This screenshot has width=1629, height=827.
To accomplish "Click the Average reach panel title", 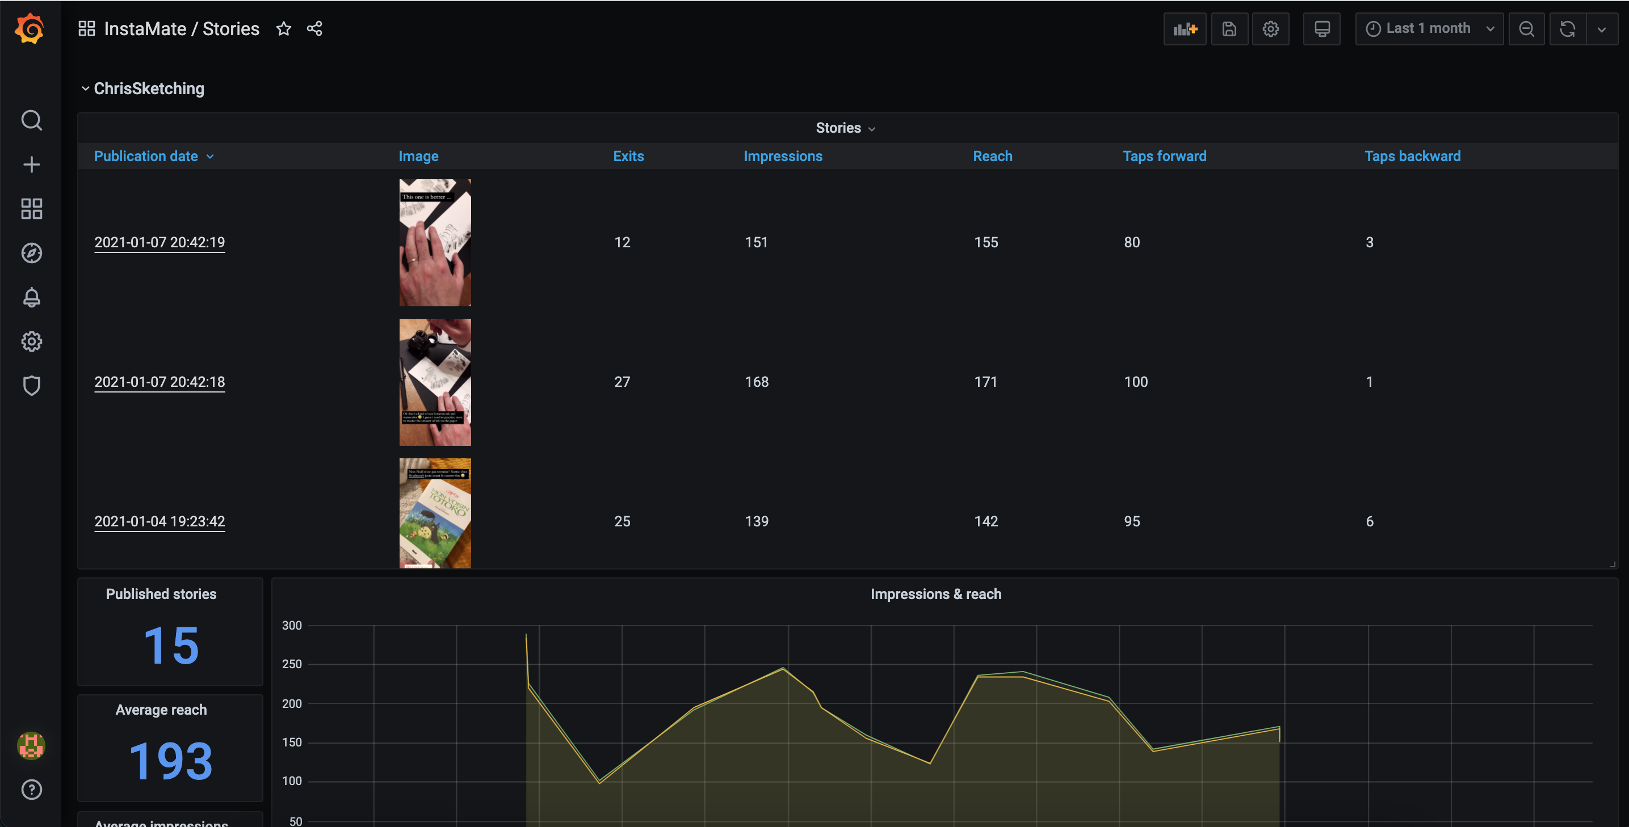I will point(161,710).
